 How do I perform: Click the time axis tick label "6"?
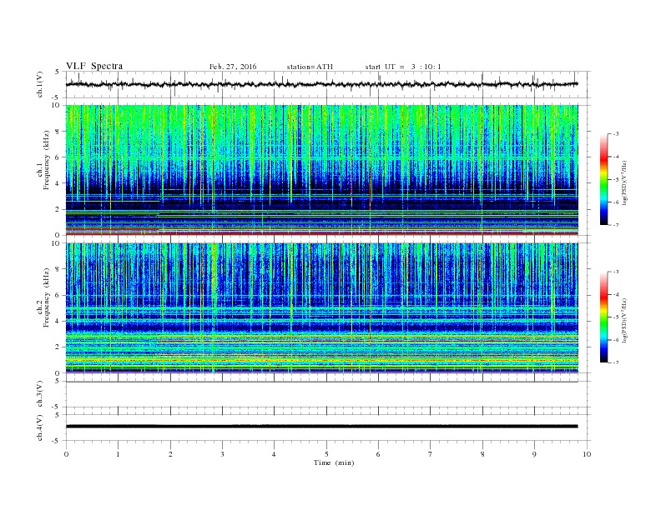[378, 454]
